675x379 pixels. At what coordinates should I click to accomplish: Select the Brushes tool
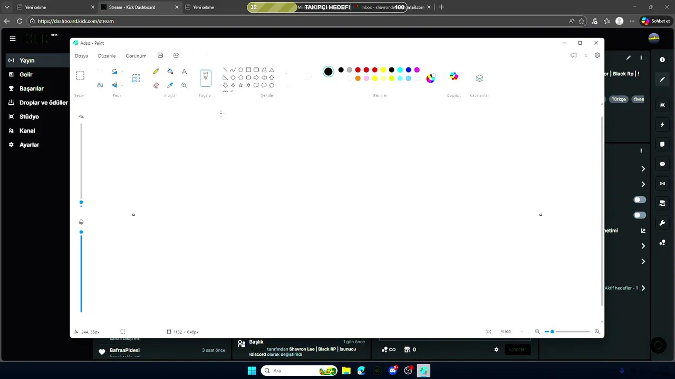coord(206,78)
